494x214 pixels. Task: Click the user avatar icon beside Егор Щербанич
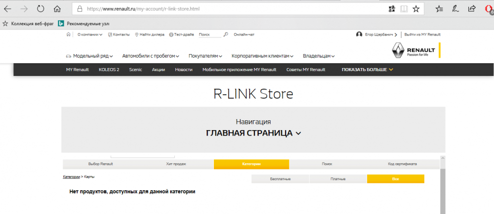359,34
